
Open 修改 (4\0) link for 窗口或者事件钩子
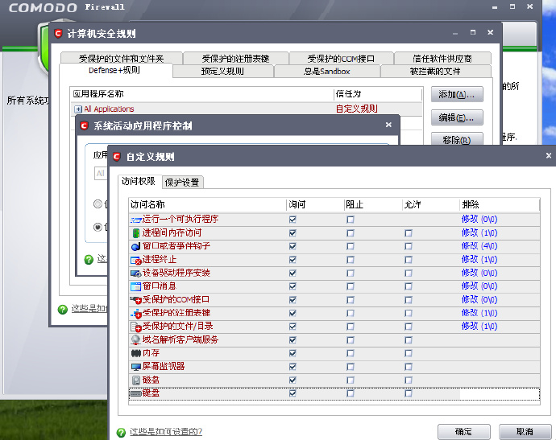(x=479, y=246)
